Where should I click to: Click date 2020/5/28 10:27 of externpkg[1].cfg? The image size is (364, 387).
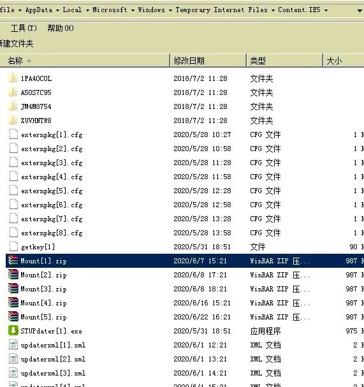pos(202,135)
